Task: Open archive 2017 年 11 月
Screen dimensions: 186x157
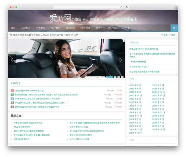Action: point(158,130)
